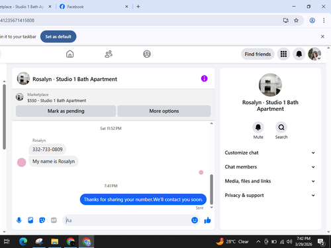
Task: Click the My name is Rosalyn message
Action: click(54, 161)
